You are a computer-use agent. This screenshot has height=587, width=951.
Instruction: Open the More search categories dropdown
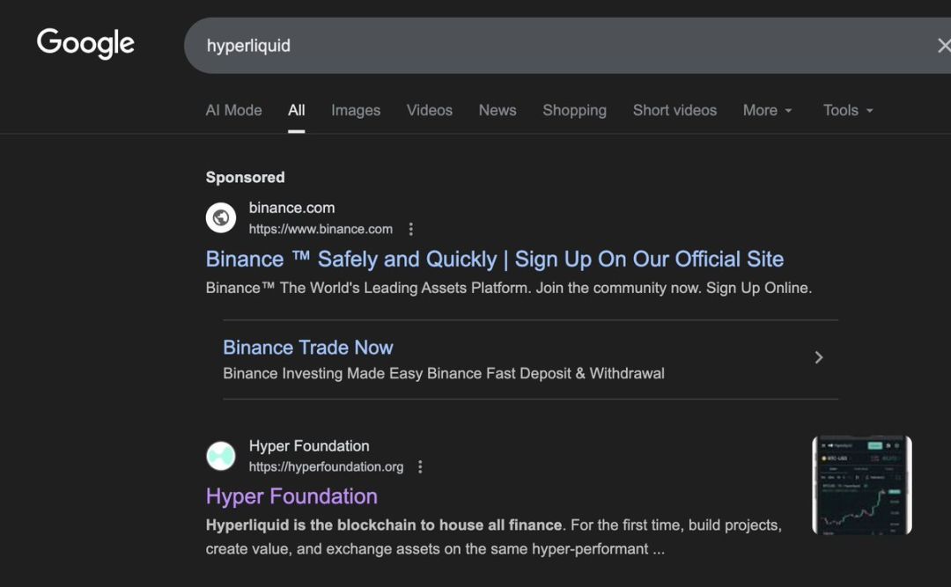766,110
